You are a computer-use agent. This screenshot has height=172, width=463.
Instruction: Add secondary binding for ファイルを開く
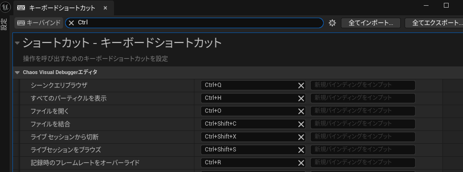coord(363,111)
